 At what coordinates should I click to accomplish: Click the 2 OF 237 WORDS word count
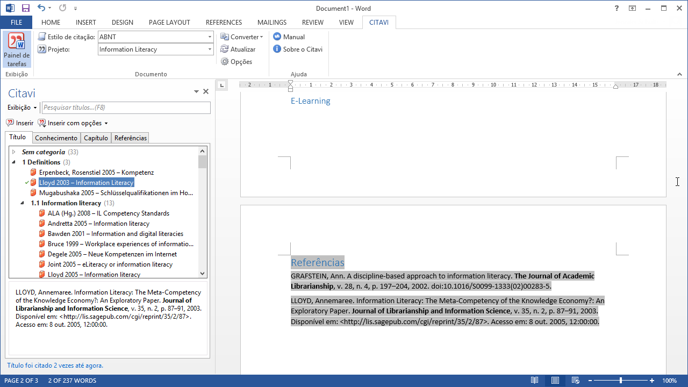click(72, 381)
